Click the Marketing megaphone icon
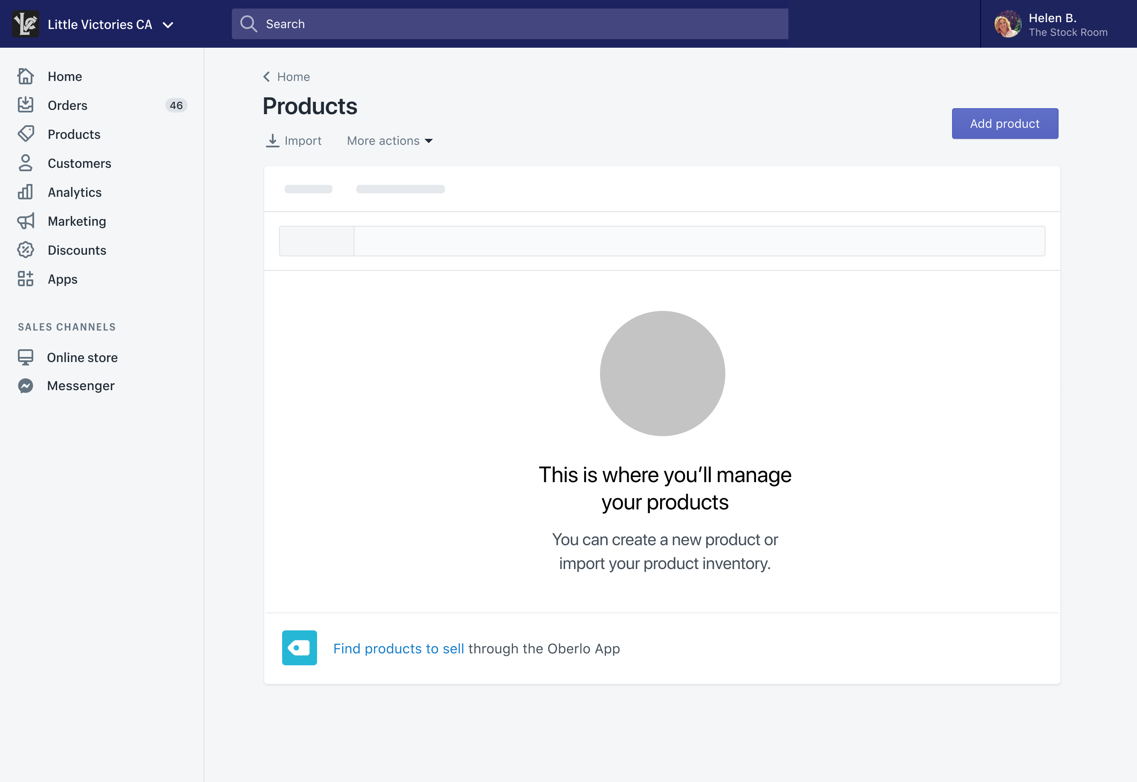Viewport: 1137px width, 782px height. tap(26, 221)
